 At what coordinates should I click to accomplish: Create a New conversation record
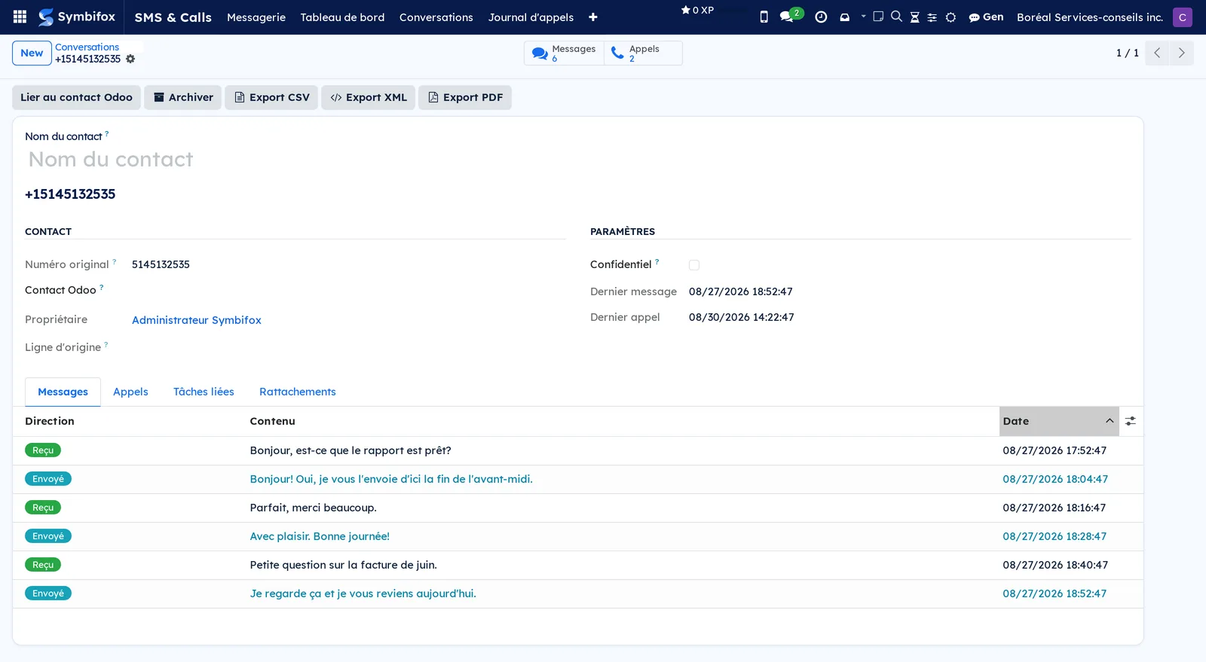[x=32, y=53]
